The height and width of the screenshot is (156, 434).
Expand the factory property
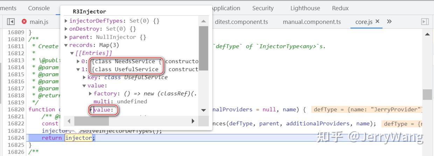click(x=90, y=93)
